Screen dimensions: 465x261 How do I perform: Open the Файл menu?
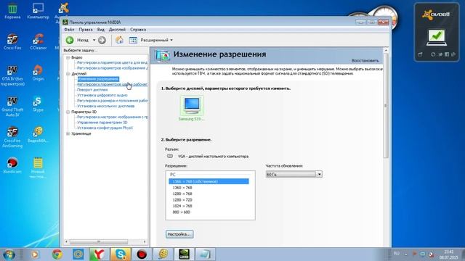(69, 30)
